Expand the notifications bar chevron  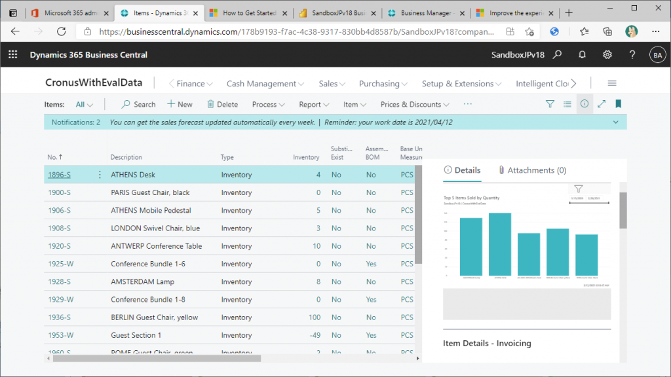tap(616, 122)
